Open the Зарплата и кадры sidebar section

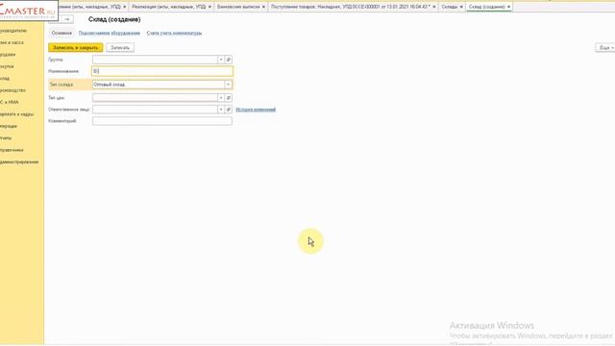[x=17, y=114]
